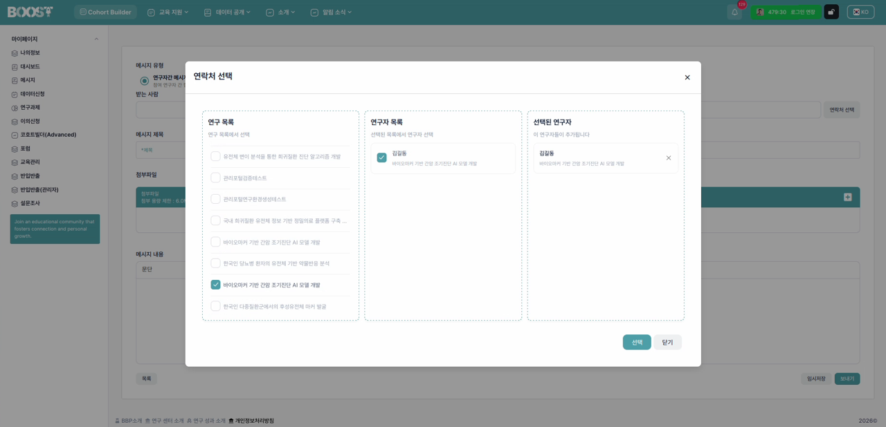The width and height of the screenshot is (886, 427).
Task: Open the KO language selector
Action: (860, 12)
